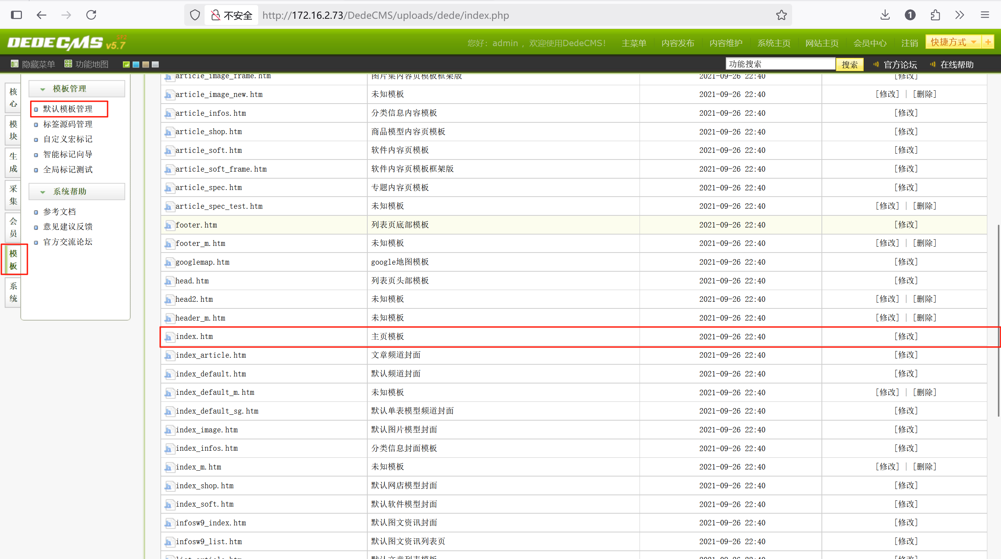Open 自定义宏标记 in the sidebar
Image resolution: width=1001 pixels, height=559 pixels.
[68, 139]
